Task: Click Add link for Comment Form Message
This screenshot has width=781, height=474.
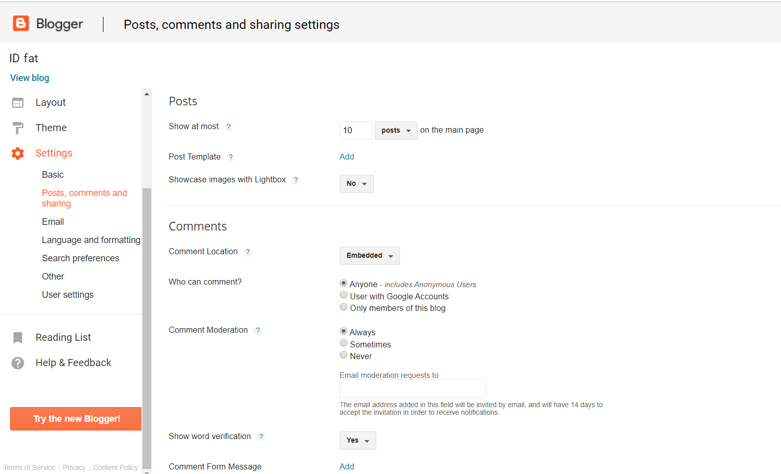Action: pyautogui.click(x=347, y=467)
